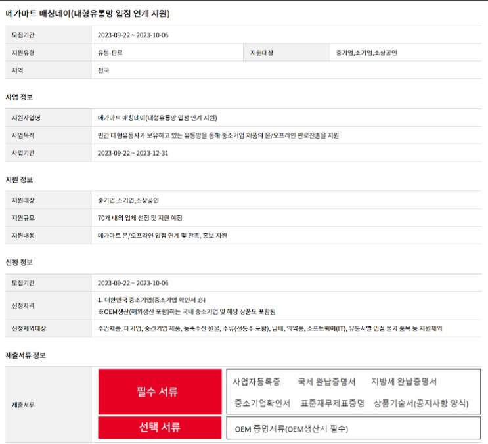Click 메가마트 온/오프라인 입점 연계 text
Screen dimensions: 488x444
click(x=162, y=236)
